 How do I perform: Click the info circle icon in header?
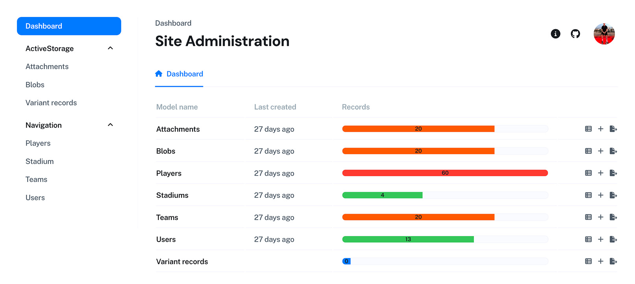pyautogui.click(x=555, y=34)
